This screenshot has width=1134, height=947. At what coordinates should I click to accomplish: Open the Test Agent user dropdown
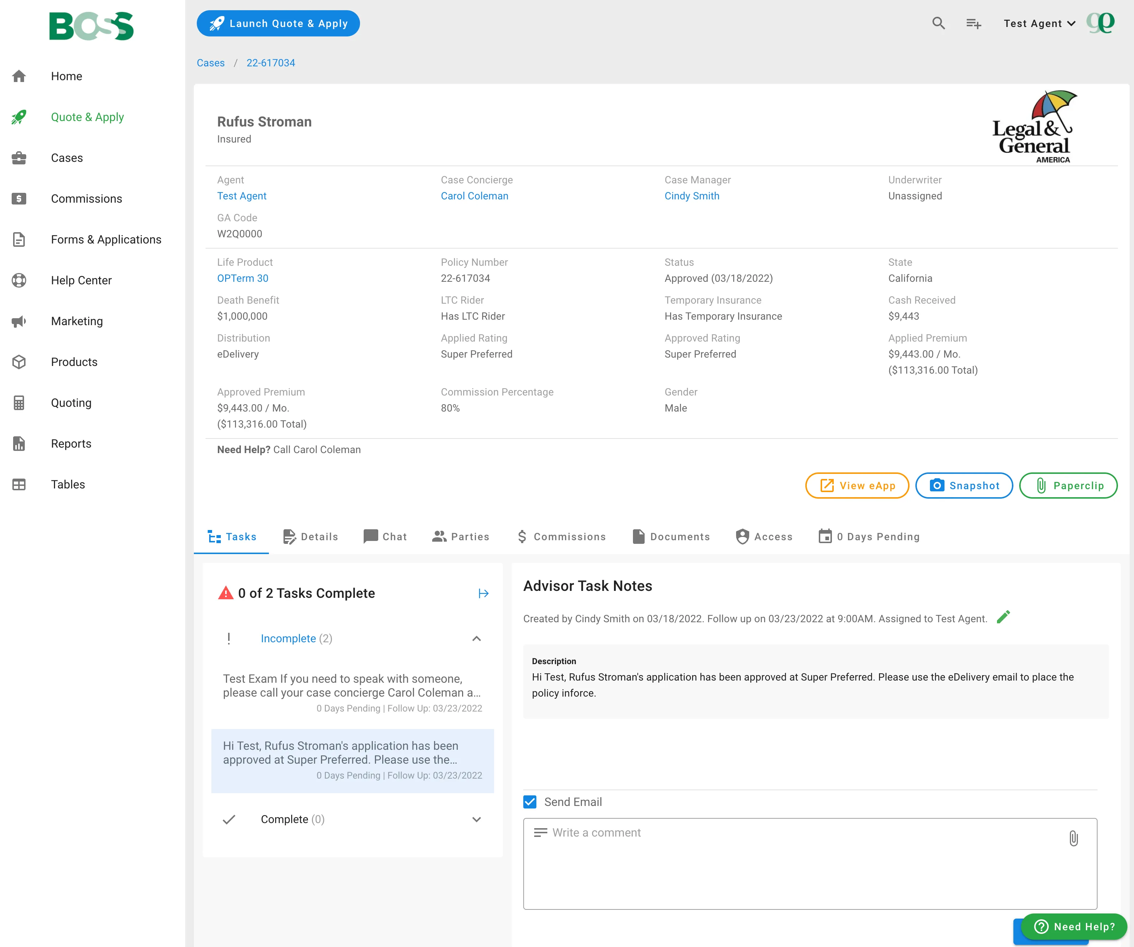coord(1040,23)
